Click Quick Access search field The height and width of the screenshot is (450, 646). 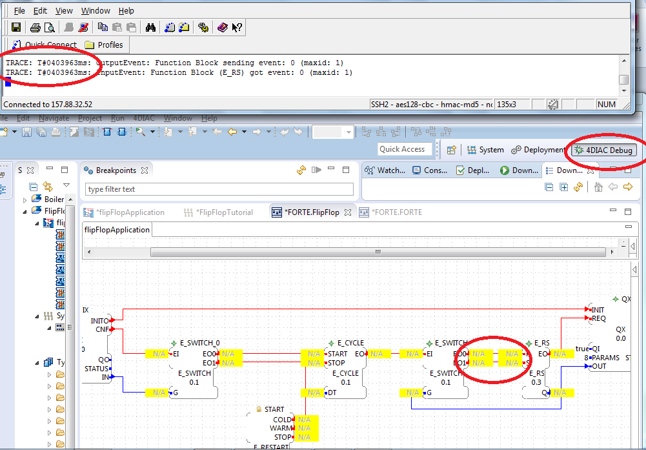[404, 149]
